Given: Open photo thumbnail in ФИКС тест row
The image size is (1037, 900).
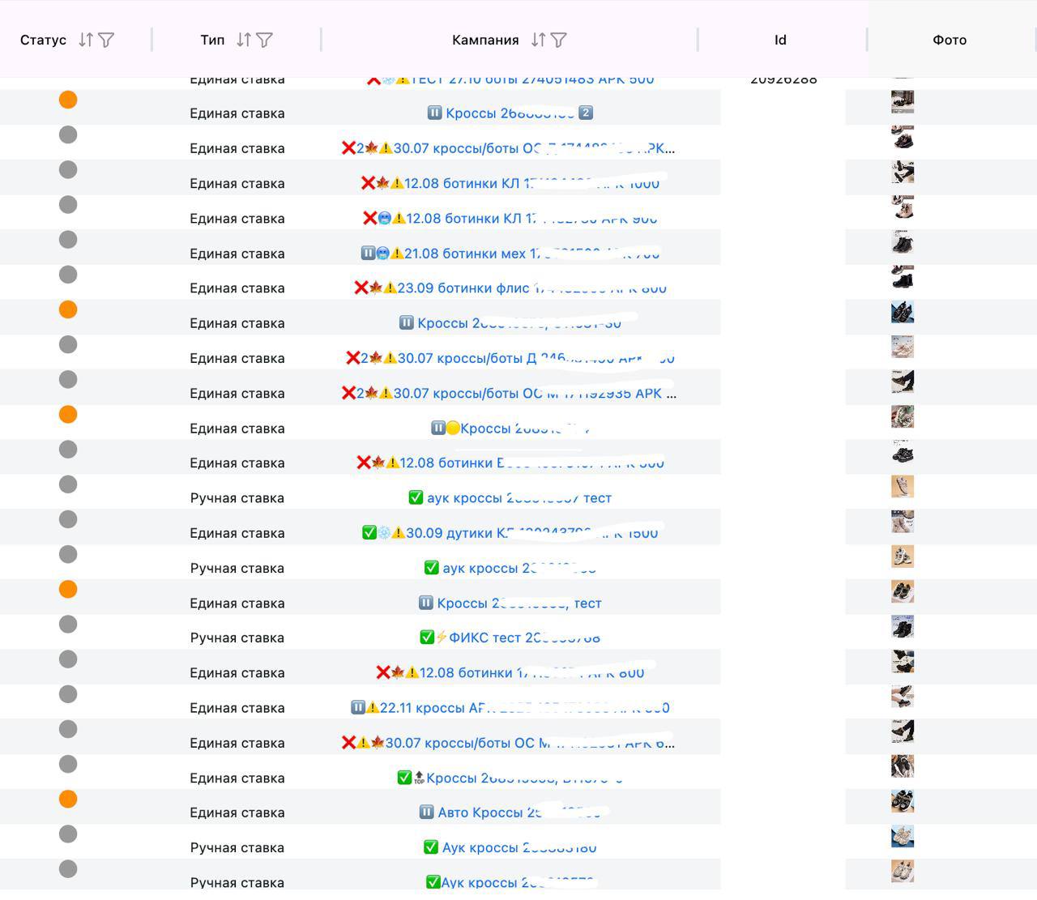Looking at the screenshot, I should [x=903, y=626].
